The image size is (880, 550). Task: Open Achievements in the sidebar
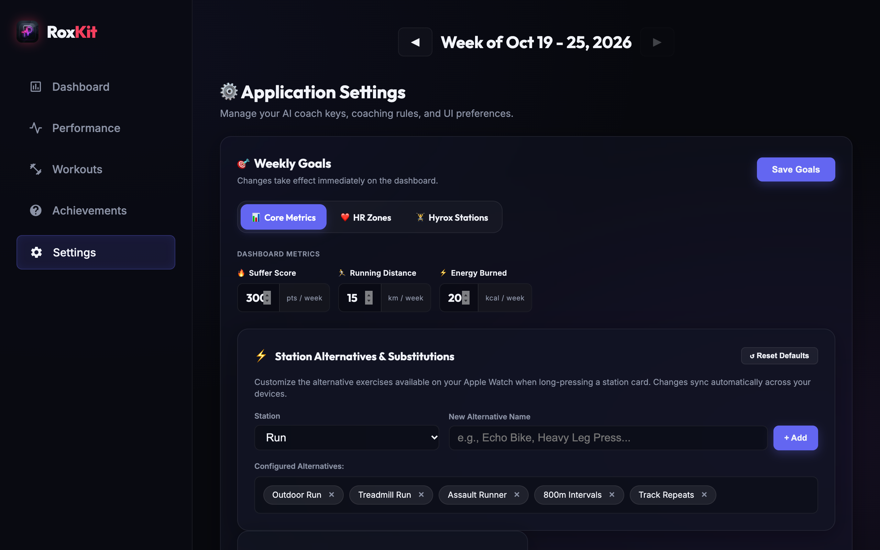pyautogui.click(x=96, y=210)
